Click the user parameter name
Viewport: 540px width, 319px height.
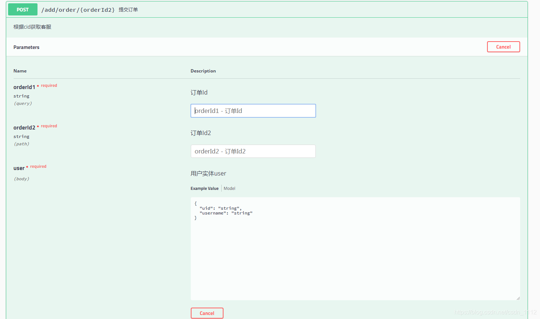point(19,168)
